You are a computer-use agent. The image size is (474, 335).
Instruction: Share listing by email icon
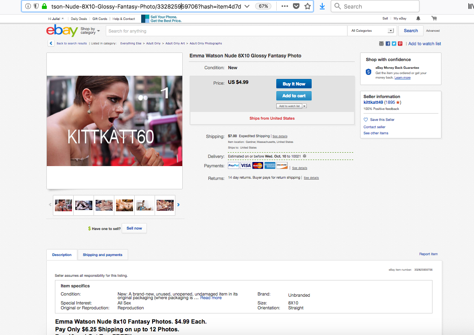click(x=382, y=44)
